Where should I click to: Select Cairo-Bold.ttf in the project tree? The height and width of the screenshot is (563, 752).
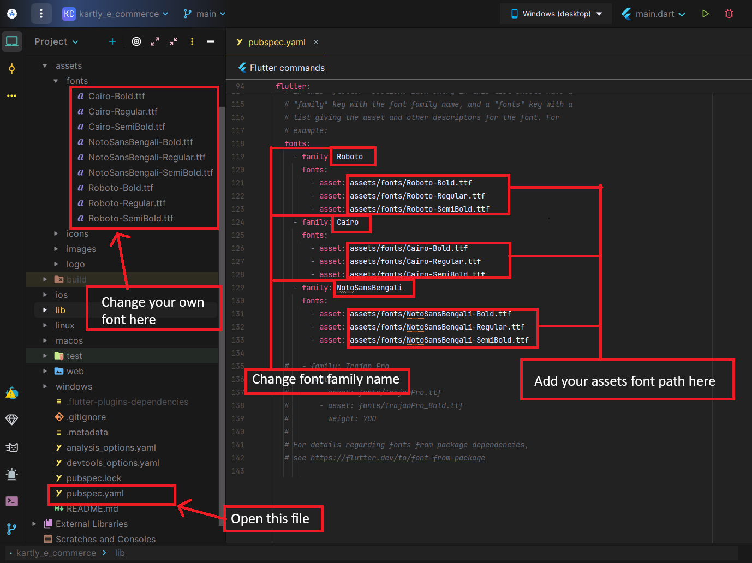[x=117, y=96]
